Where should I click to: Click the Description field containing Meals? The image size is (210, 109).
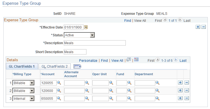tap(95, 43)
